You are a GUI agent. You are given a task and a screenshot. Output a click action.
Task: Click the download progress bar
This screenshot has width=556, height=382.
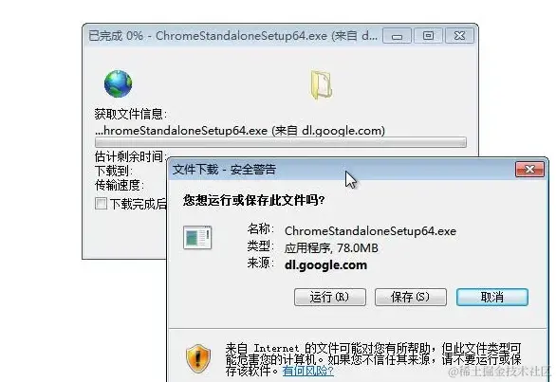point(281,142)
